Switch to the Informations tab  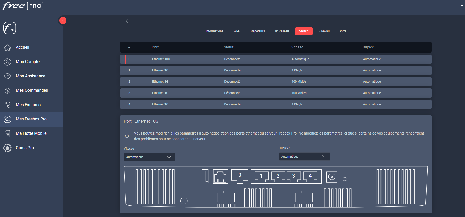pos(214,31)
